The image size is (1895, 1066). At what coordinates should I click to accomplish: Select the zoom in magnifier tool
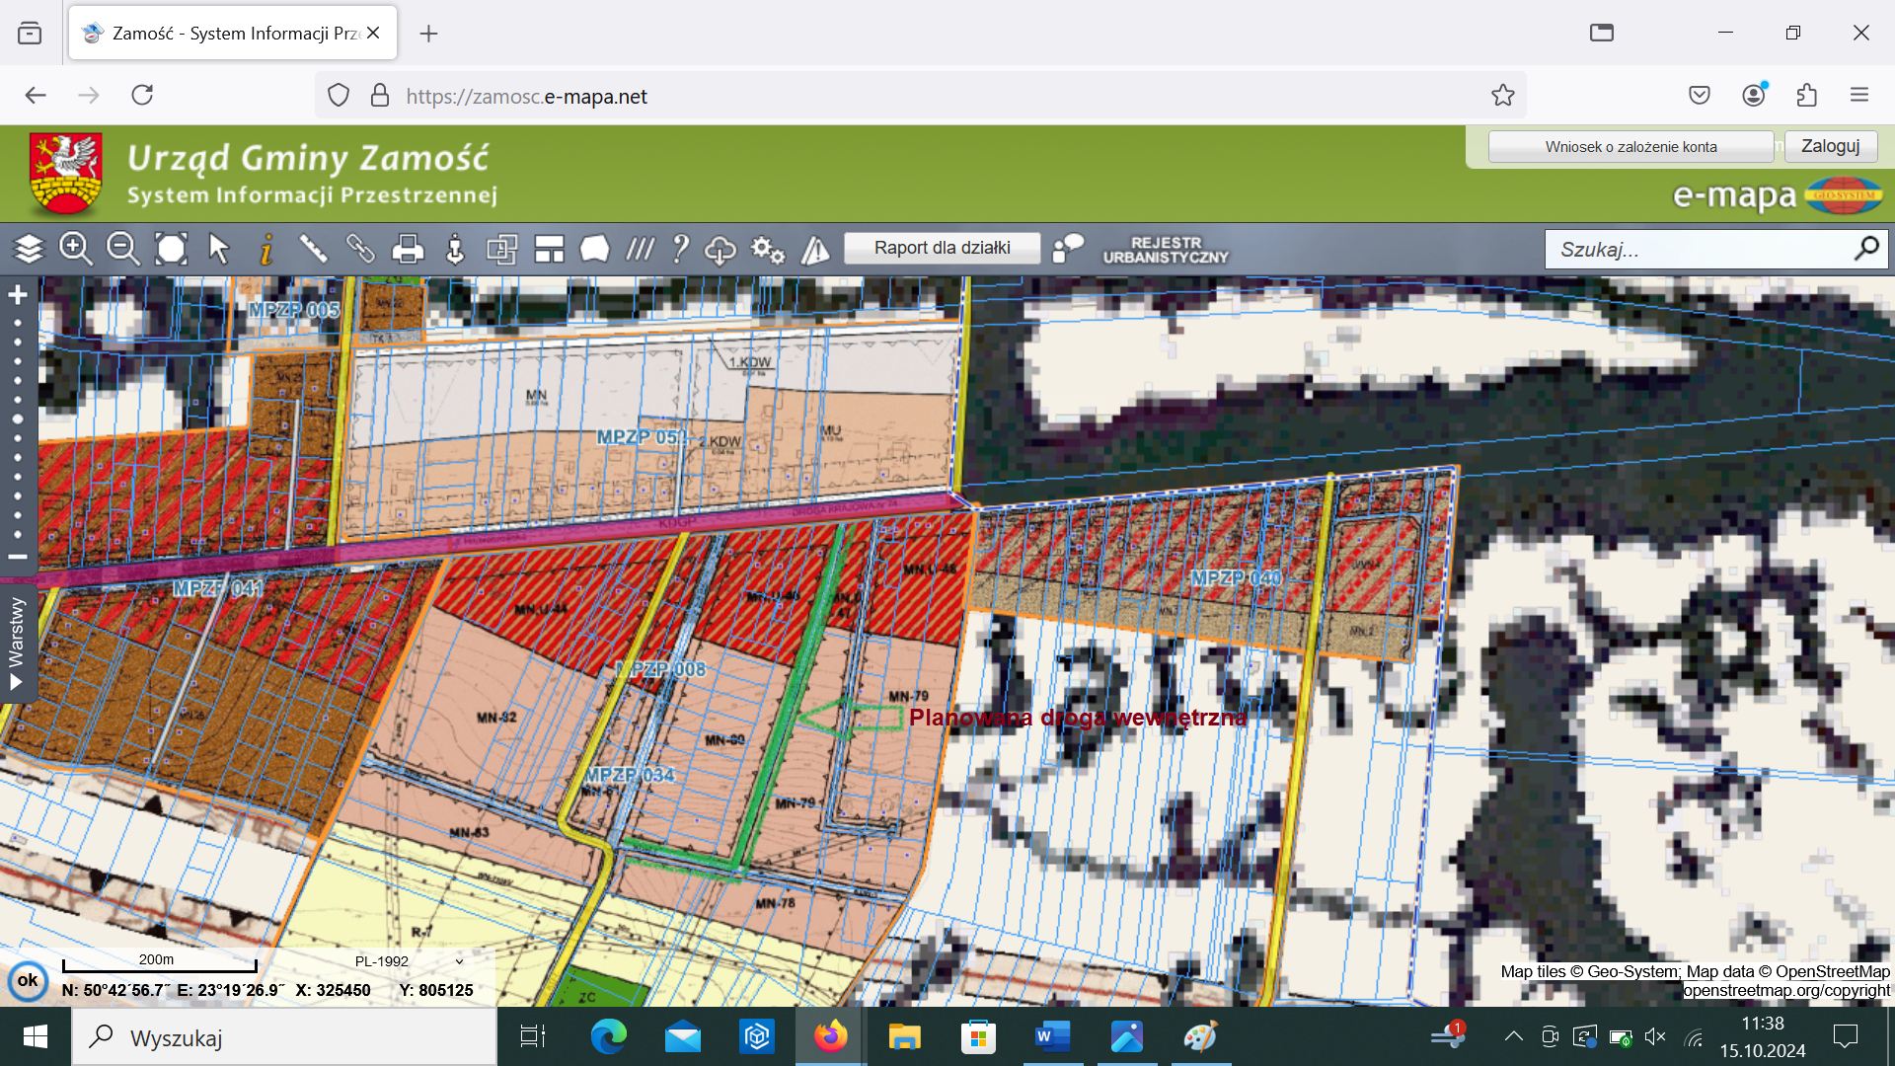pos(76,249)
